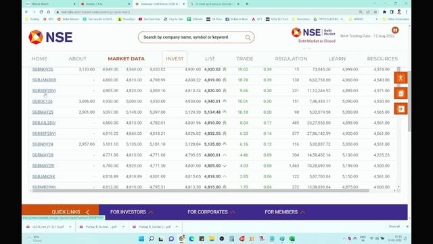This screenshot has height=244, width=433.
Task: Switch to the Market Watch browser tab
Action: point(51,4)
